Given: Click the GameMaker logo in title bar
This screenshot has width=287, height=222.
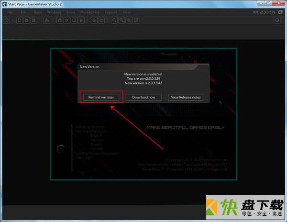Looking at the screenshot, I should click(4, 4).
